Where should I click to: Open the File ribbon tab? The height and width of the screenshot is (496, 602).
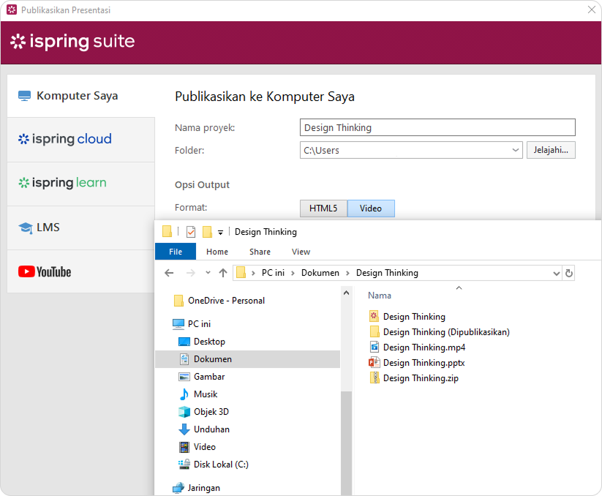[176, 252]
